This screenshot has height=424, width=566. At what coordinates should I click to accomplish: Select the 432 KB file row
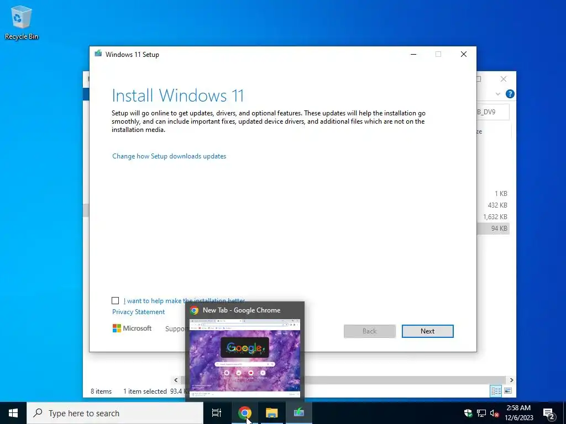point(493,205)
